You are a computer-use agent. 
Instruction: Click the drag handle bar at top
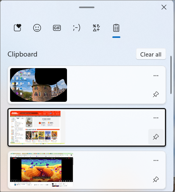87,7
